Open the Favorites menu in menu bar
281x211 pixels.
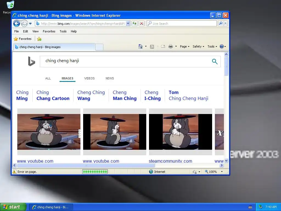coord(49,31)
